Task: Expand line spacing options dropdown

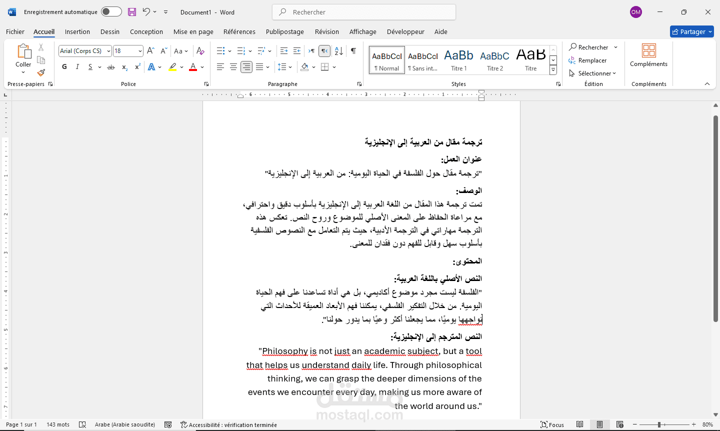Action: click(290, 67)
